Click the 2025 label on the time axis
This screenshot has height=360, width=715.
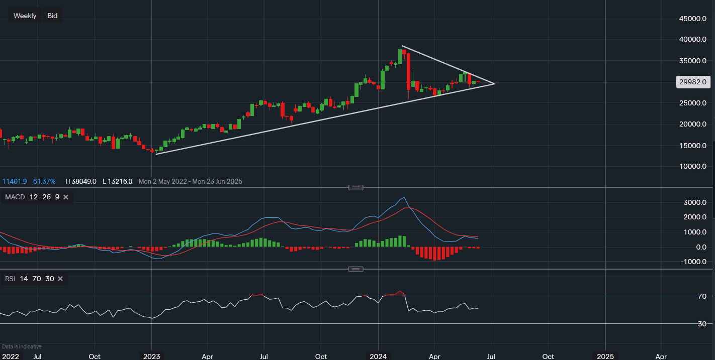[x=605, y=356]
